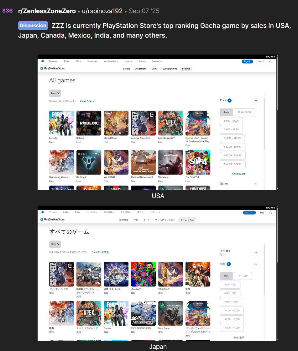The image size is (298, 351).
Task: Click search icon in Japan store
Action: (x=271, y=213)
